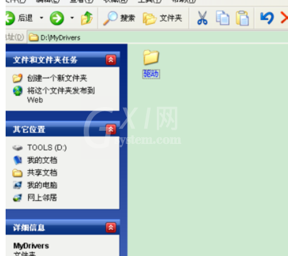Click the 文件和文件夹任务 panel header
Screen dimensions: 288x256
click(62, 59)
